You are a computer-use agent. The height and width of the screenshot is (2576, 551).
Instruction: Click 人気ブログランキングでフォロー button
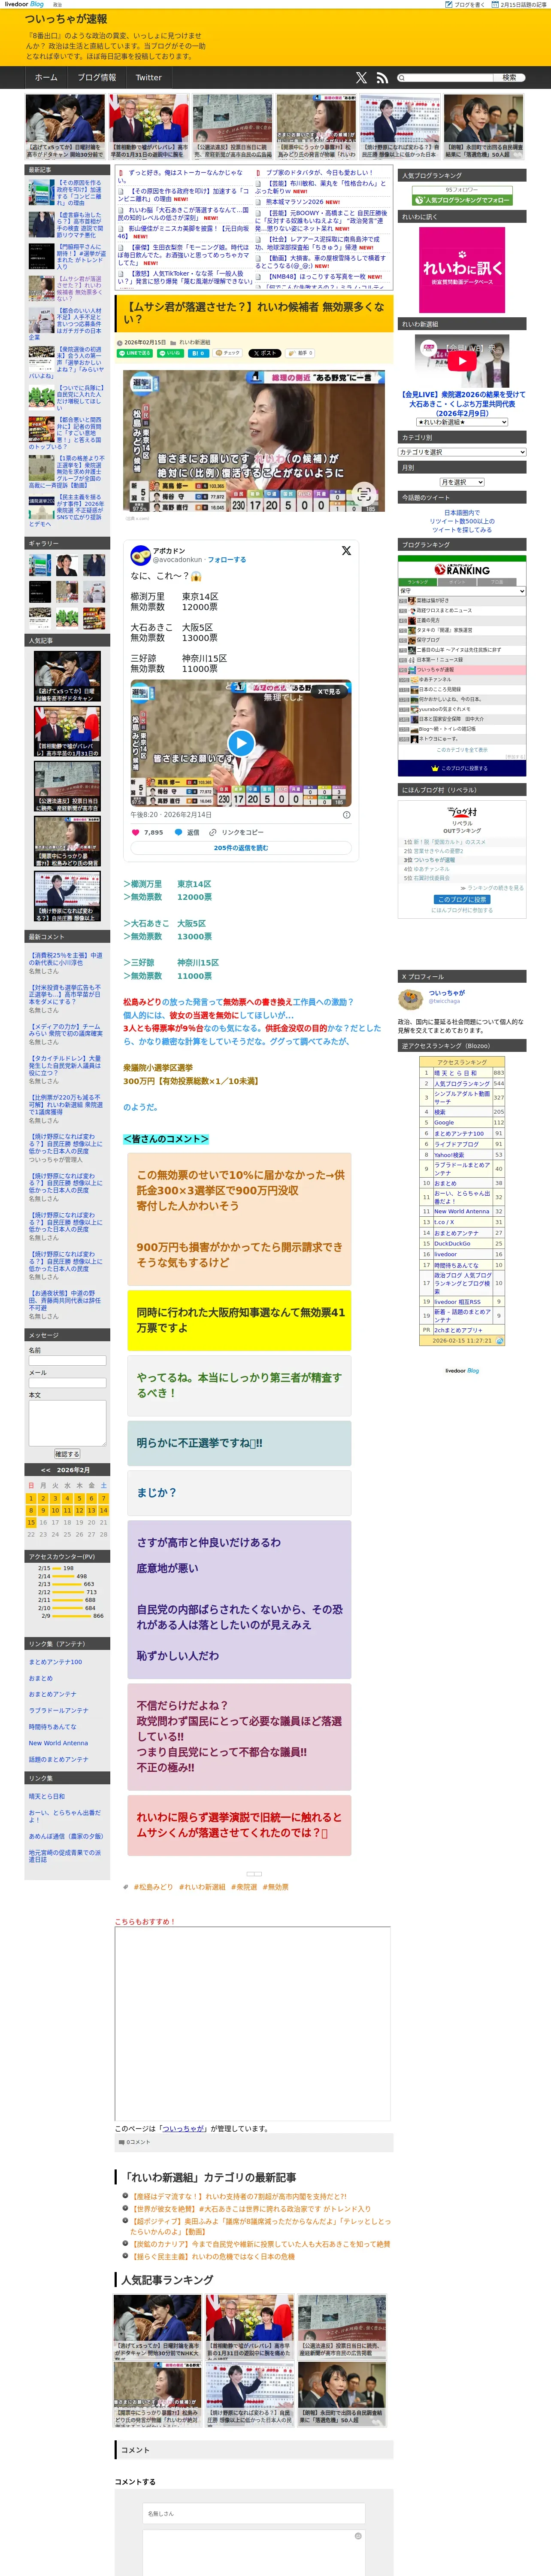pyautogui.click(x=462, y=200)
